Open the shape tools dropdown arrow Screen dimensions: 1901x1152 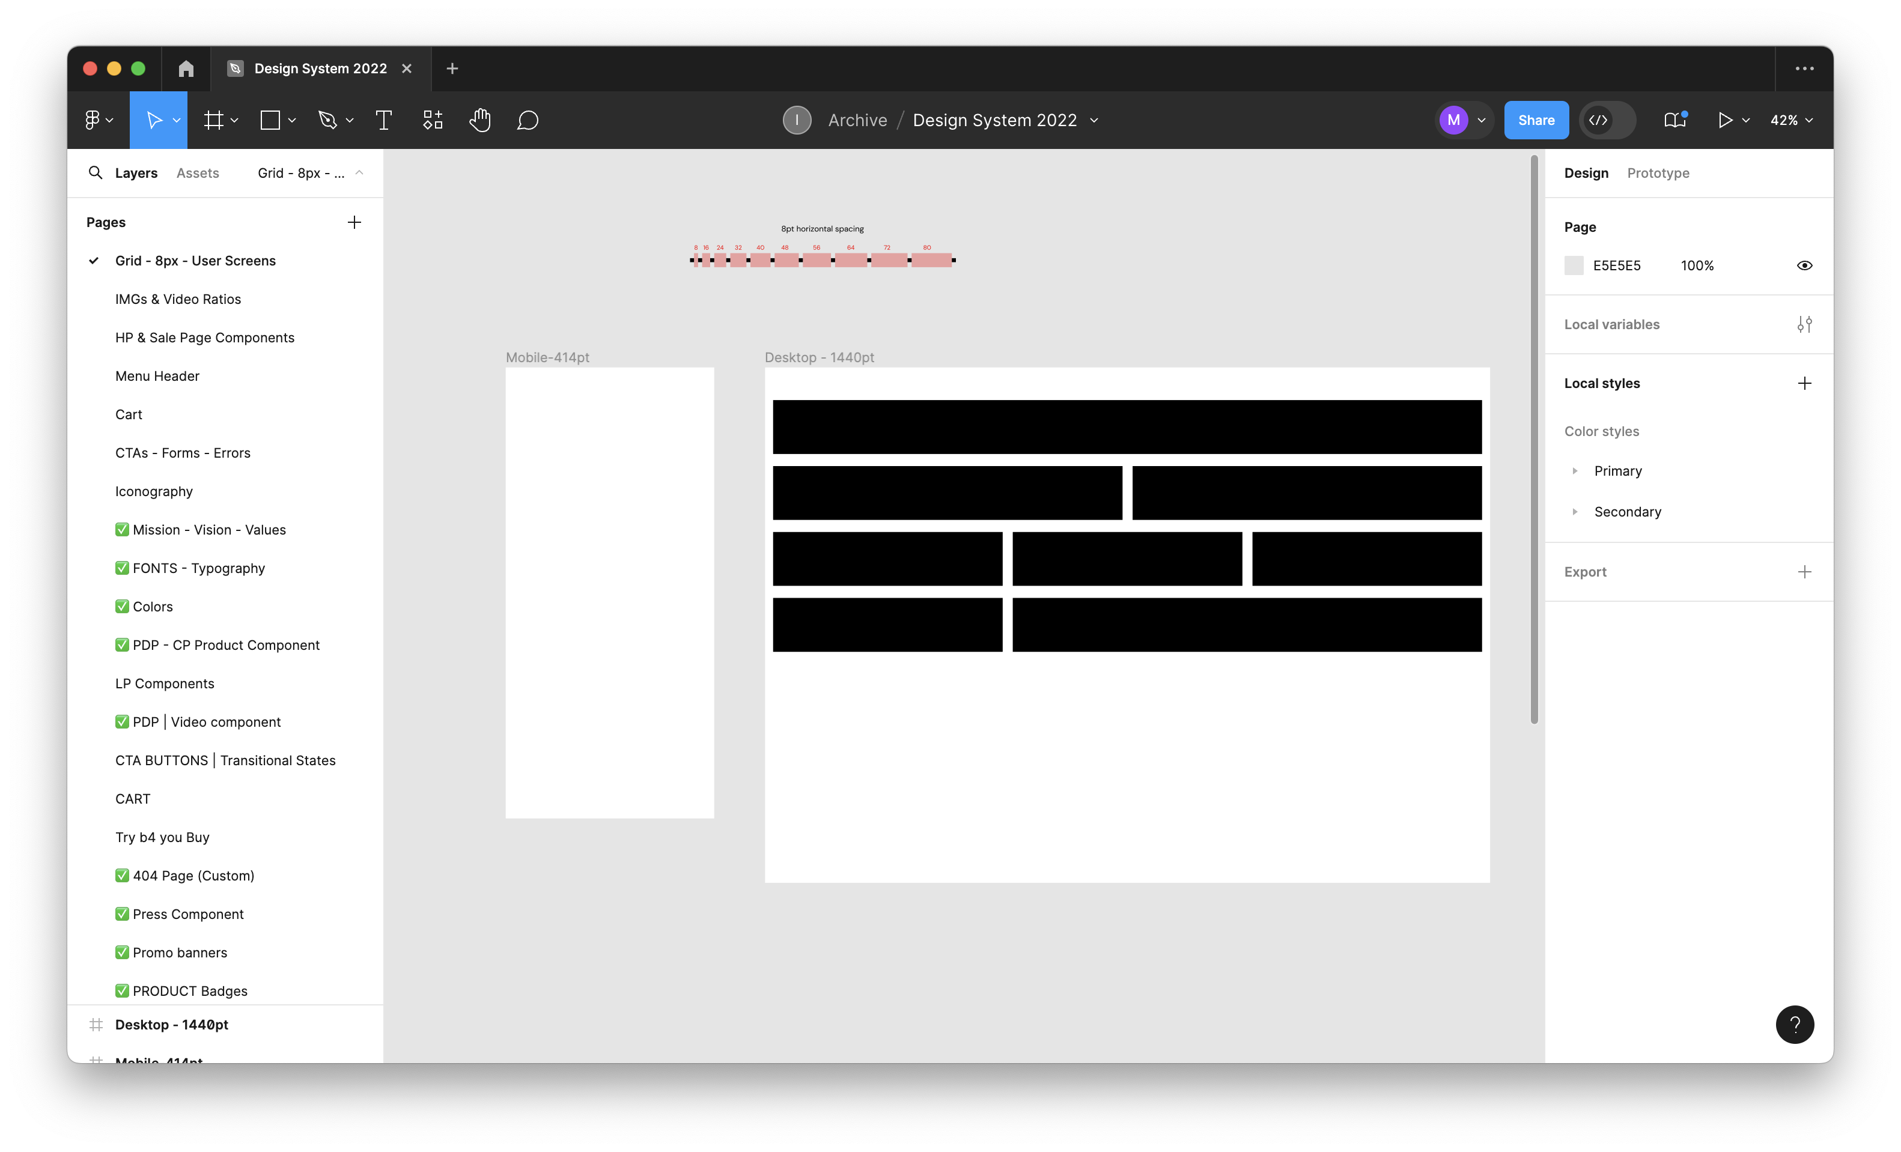coord(291,120)
